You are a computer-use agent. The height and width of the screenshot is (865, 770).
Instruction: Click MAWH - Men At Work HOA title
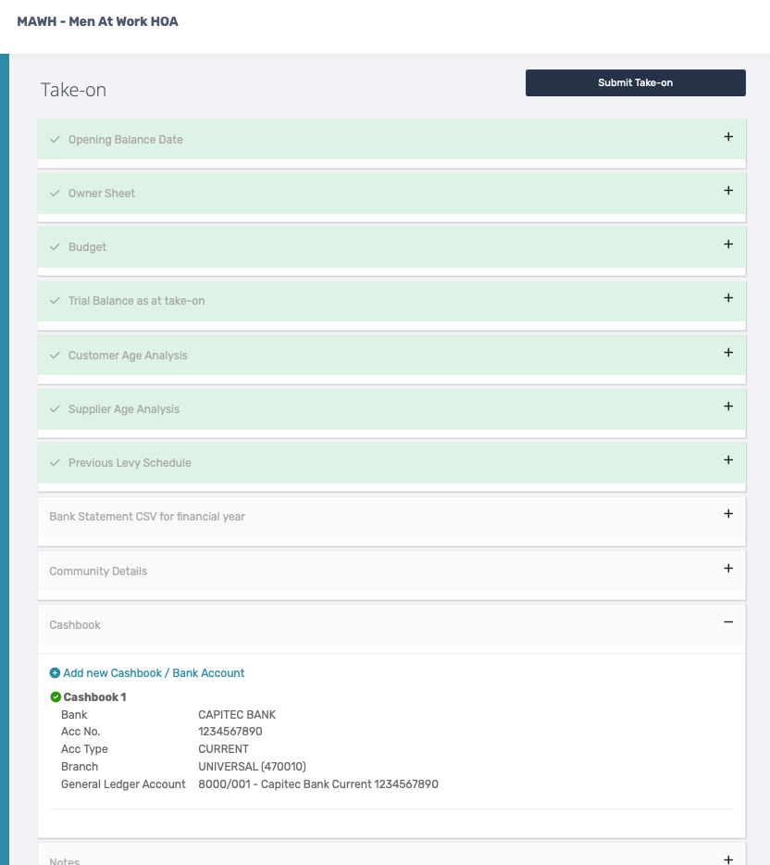97,21
